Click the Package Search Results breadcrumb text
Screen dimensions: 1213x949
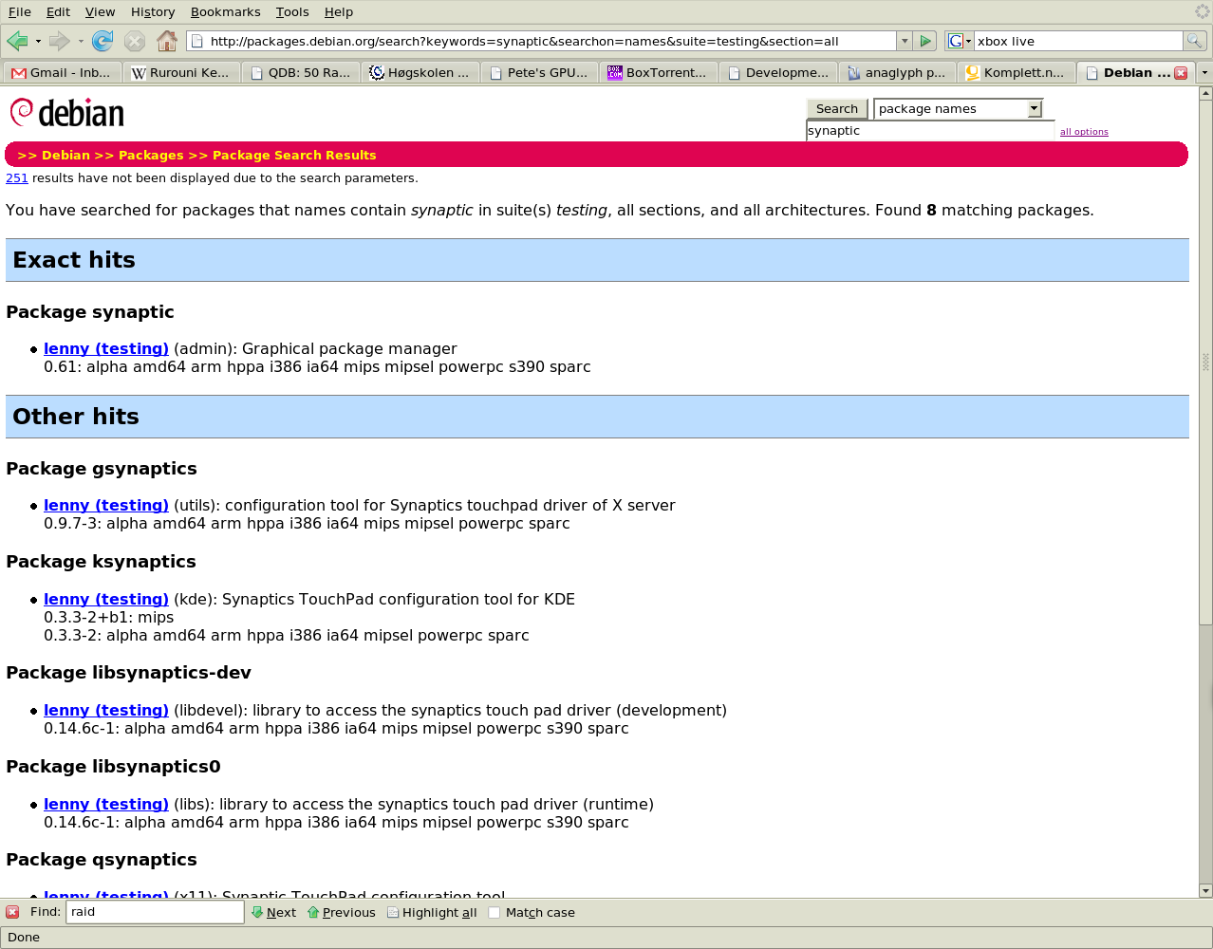pos(294,155)
